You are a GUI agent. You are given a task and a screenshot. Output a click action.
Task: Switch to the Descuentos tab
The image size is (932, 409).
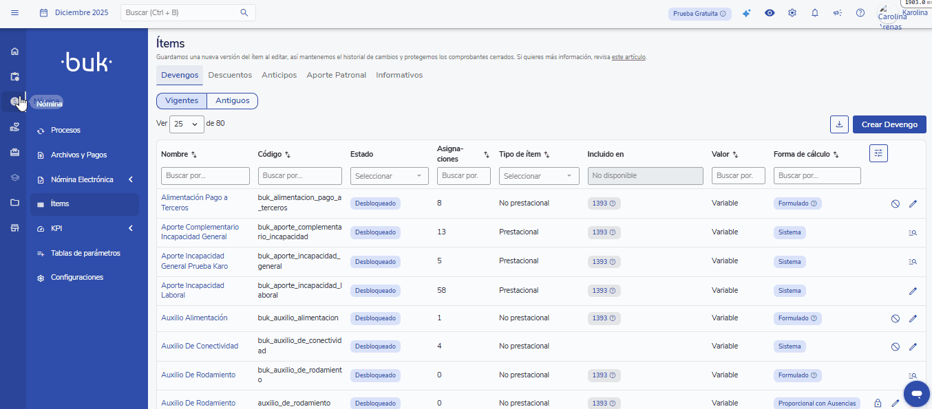pos(230,75)
